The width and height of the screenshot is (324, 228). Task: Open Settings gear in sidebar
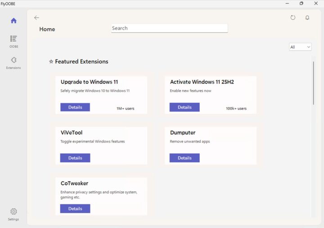13,212
